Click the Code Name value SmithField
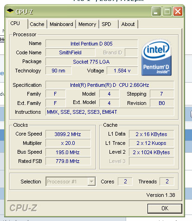Viewport: 192px width, 221px height. (70, 52)
